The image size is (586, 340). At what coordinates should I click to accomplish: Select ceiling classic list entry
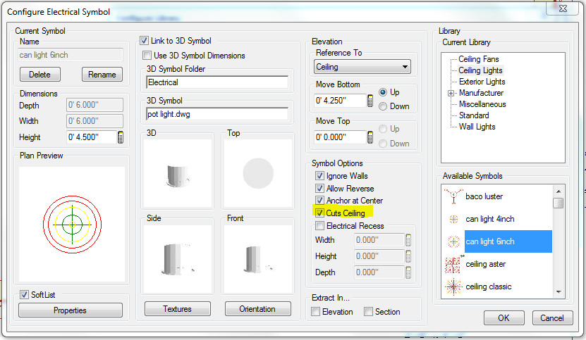point(489,287)
